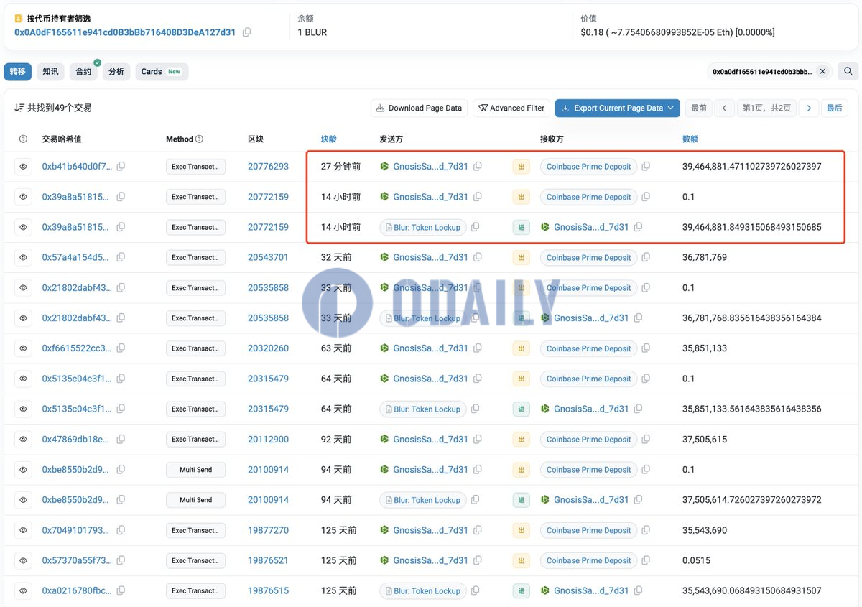Image resolution: width=862 pixels, height=607 pixels.
Task: Open block 19876521 link
Action: point(268,560)
